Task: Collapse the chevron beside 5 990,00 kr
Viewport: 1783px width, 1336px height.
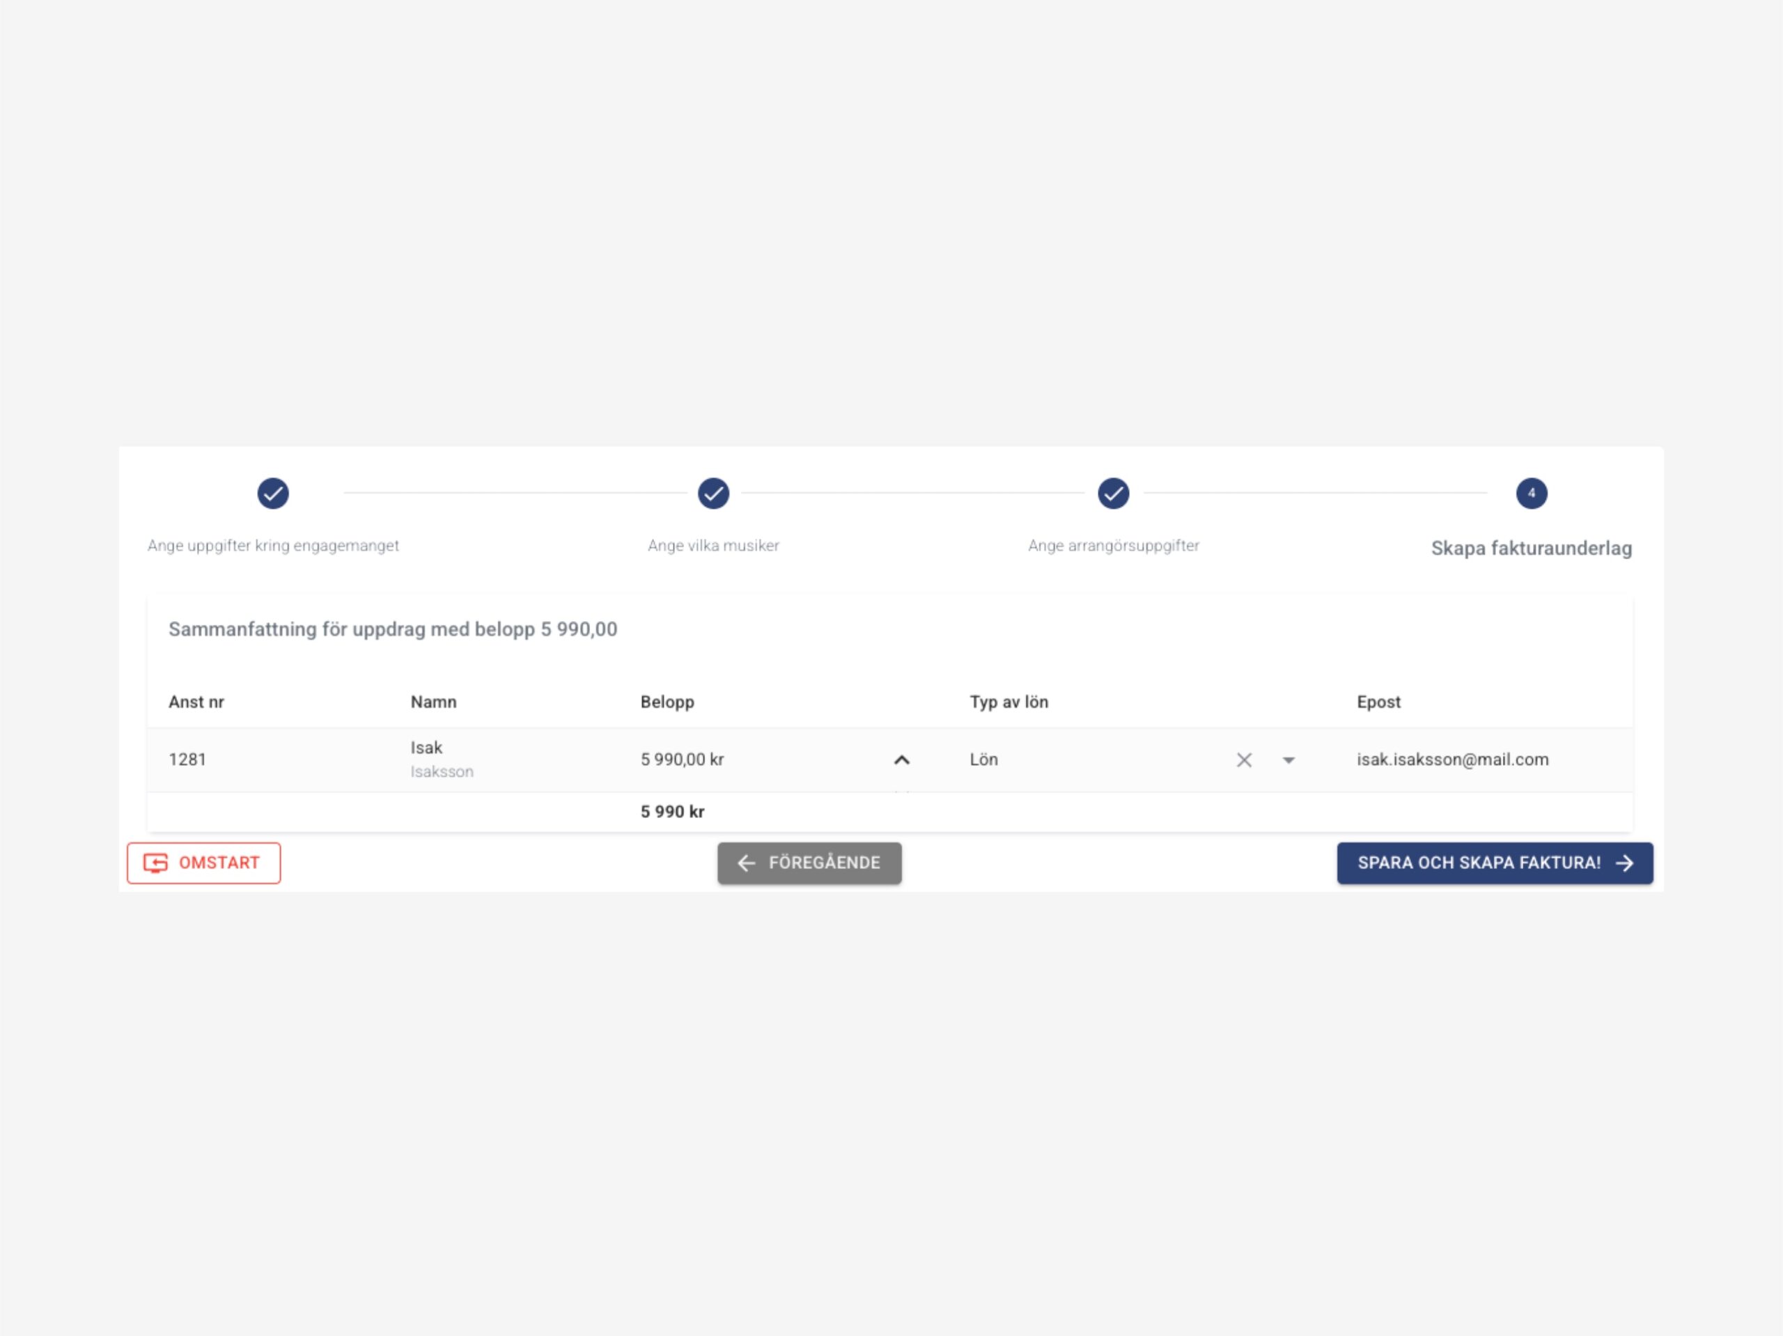Action: pyautogui.click(x=902, y=760)
